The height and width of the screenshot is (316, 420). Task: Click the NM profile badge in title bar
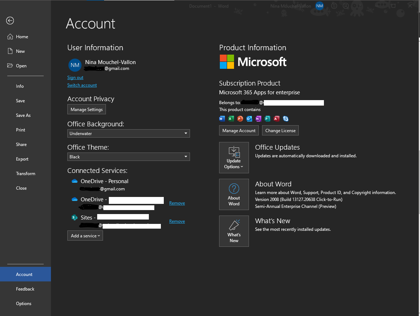pos(320,6)
